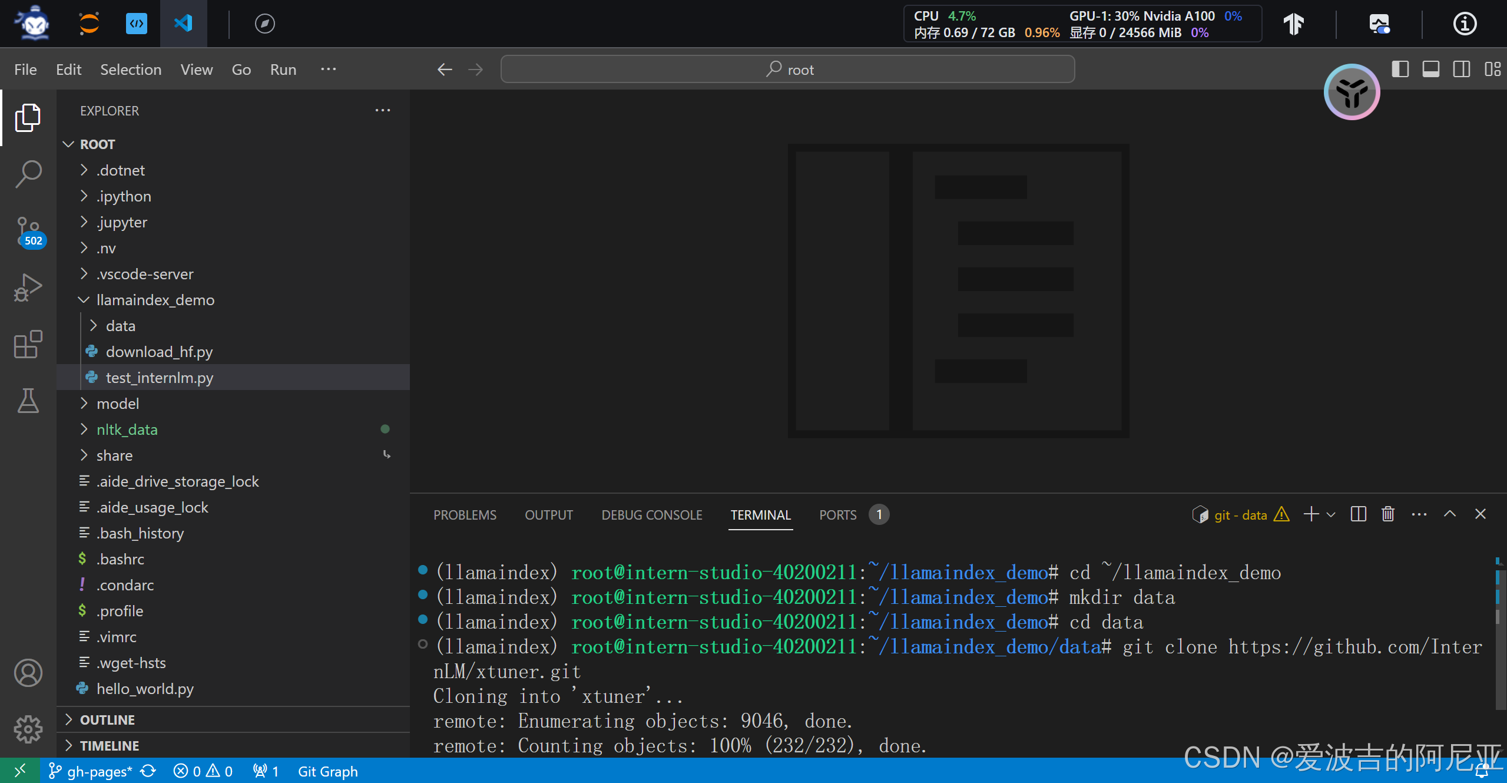This screenshot has width=1507, height=783.
Task: Click the root command search box
Action: (x=787, y=70)
